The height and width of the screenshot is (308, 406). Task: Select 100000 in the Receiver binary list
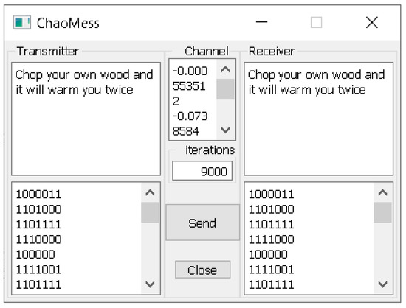coord(268,254)
